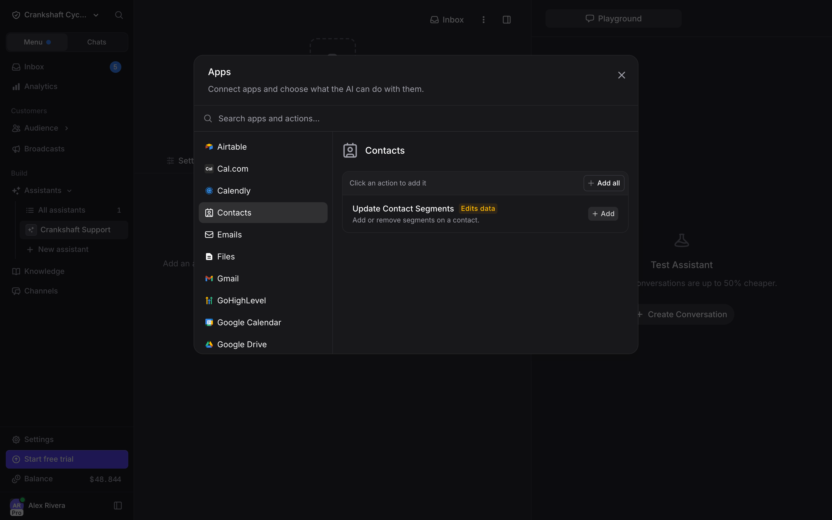Click the Update Contact Segments title

403,209
